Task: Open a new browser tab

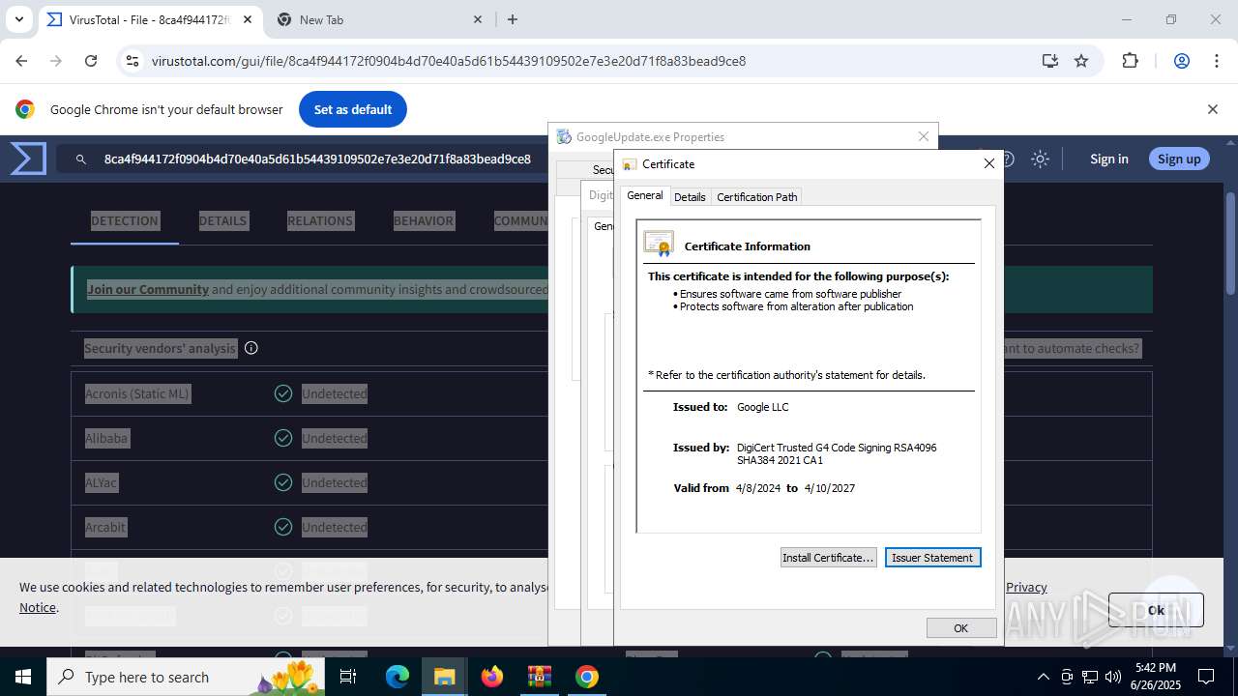Action: [513, 19]
